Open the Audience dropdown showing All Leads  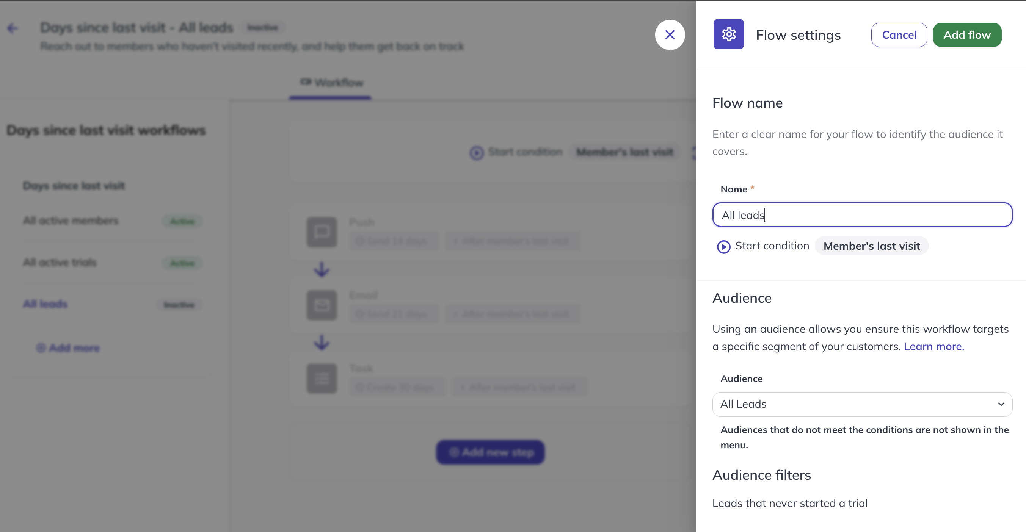pyautogui.click(x=862, y=404)
